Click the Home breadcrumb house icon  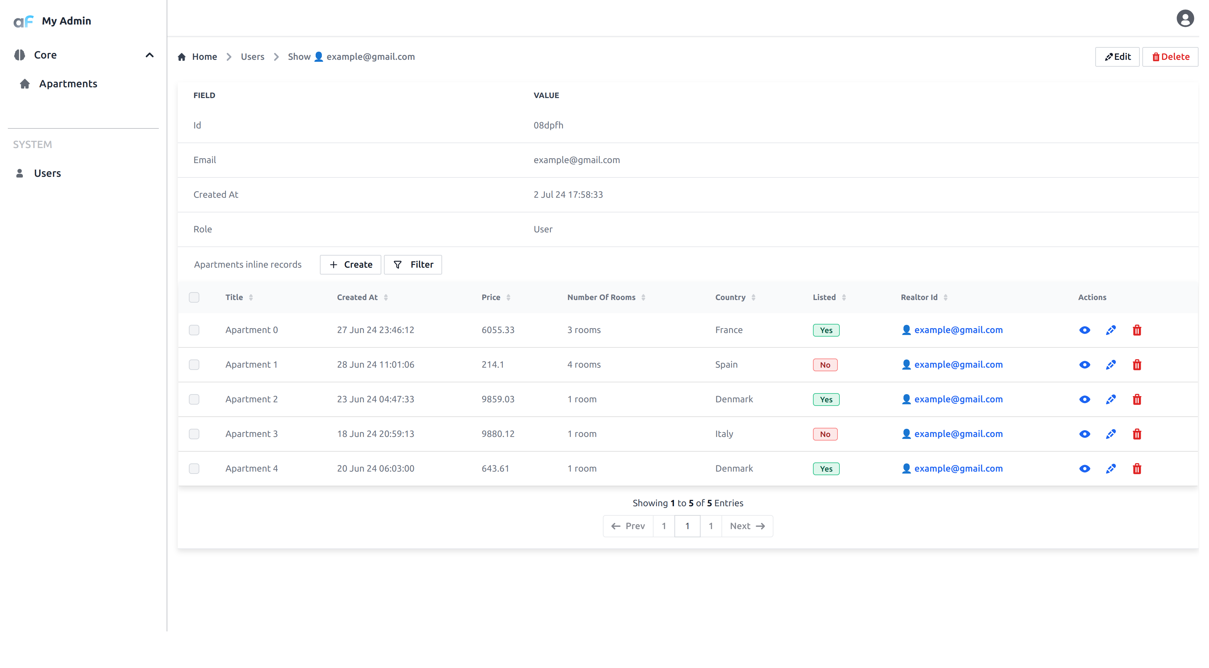[182, 57]
